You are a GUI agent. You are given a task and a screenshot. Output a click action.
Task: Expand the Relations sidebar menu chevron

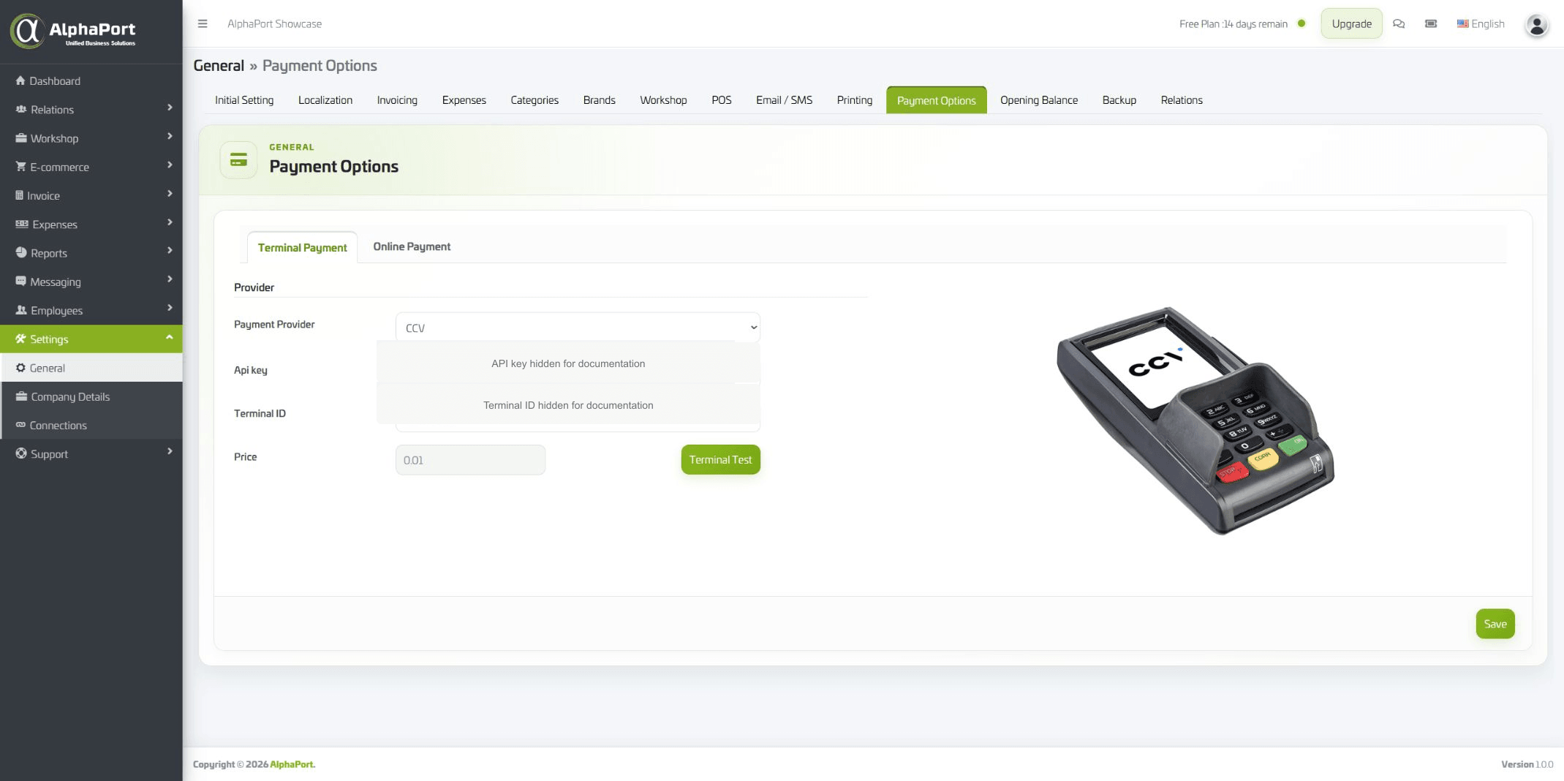click(x=170, y=107)
